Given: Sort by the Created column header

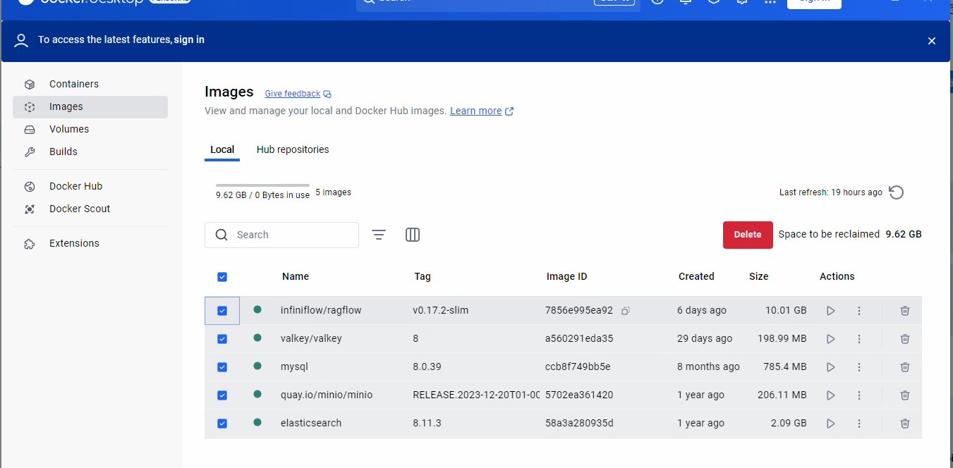Looking at the screenshot, I should pyautogui.click(x=696, y=276).
